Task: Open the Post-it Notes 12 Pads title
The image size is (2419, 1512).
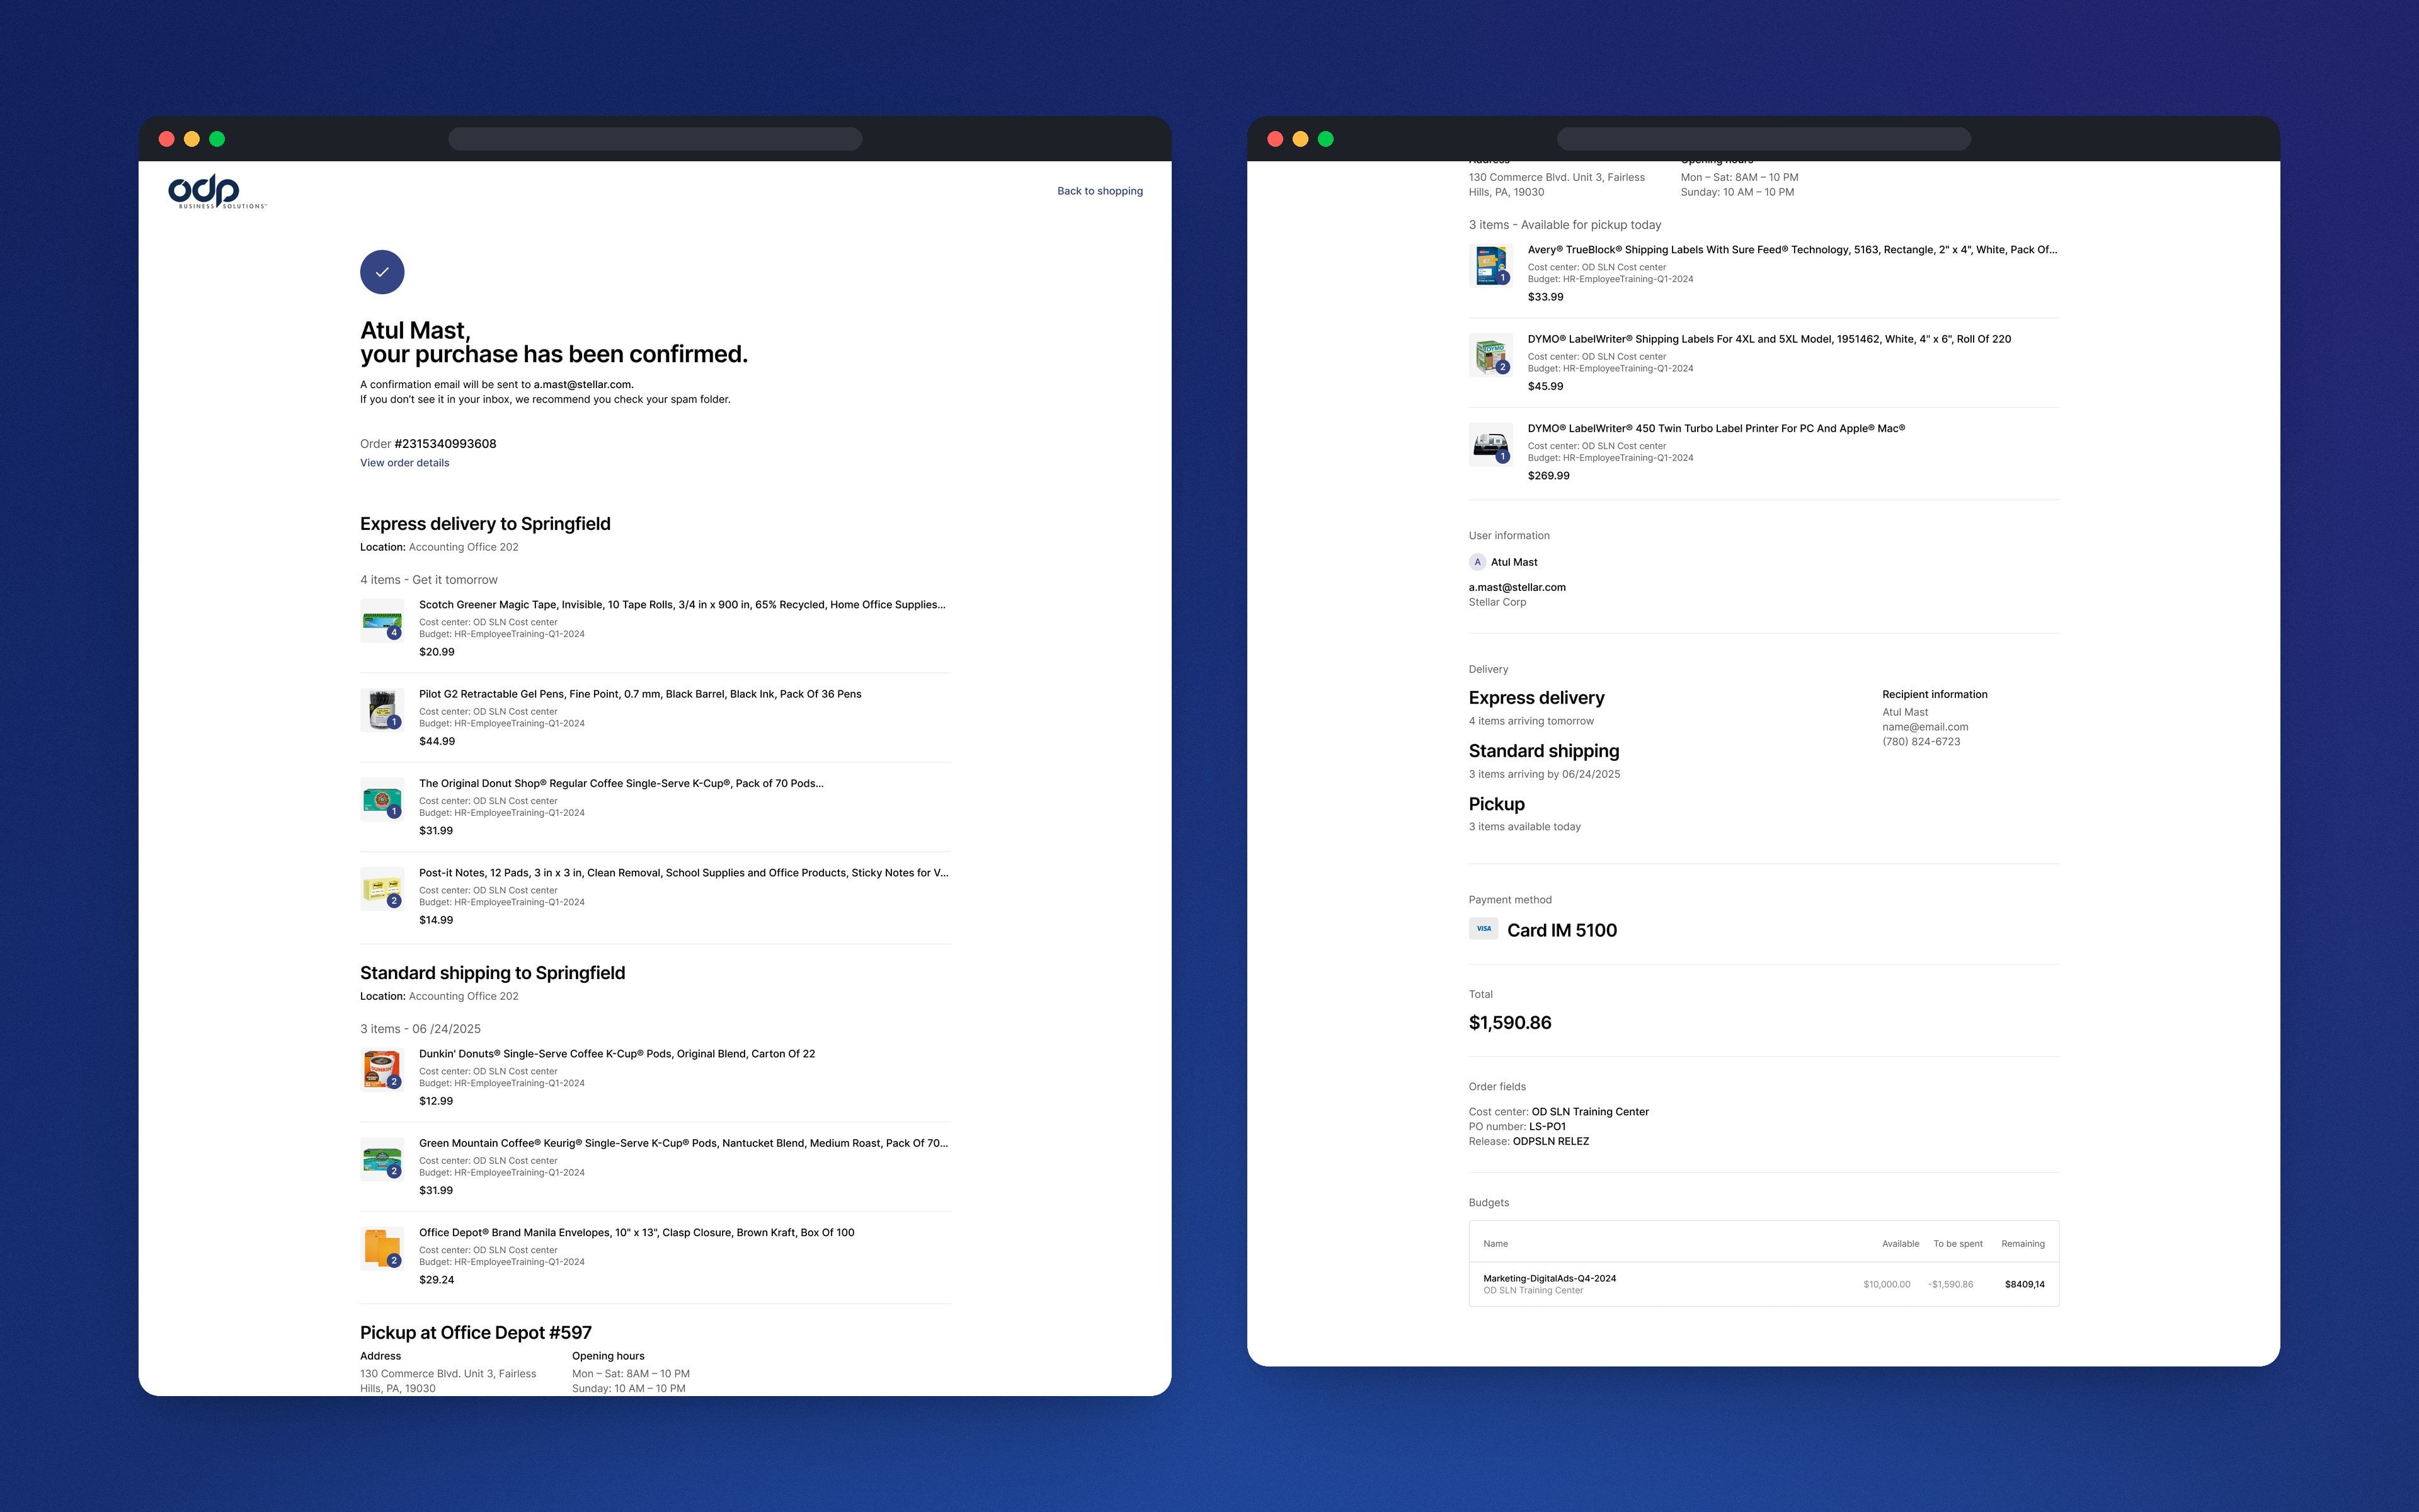Action: click(x=683, y=873)
